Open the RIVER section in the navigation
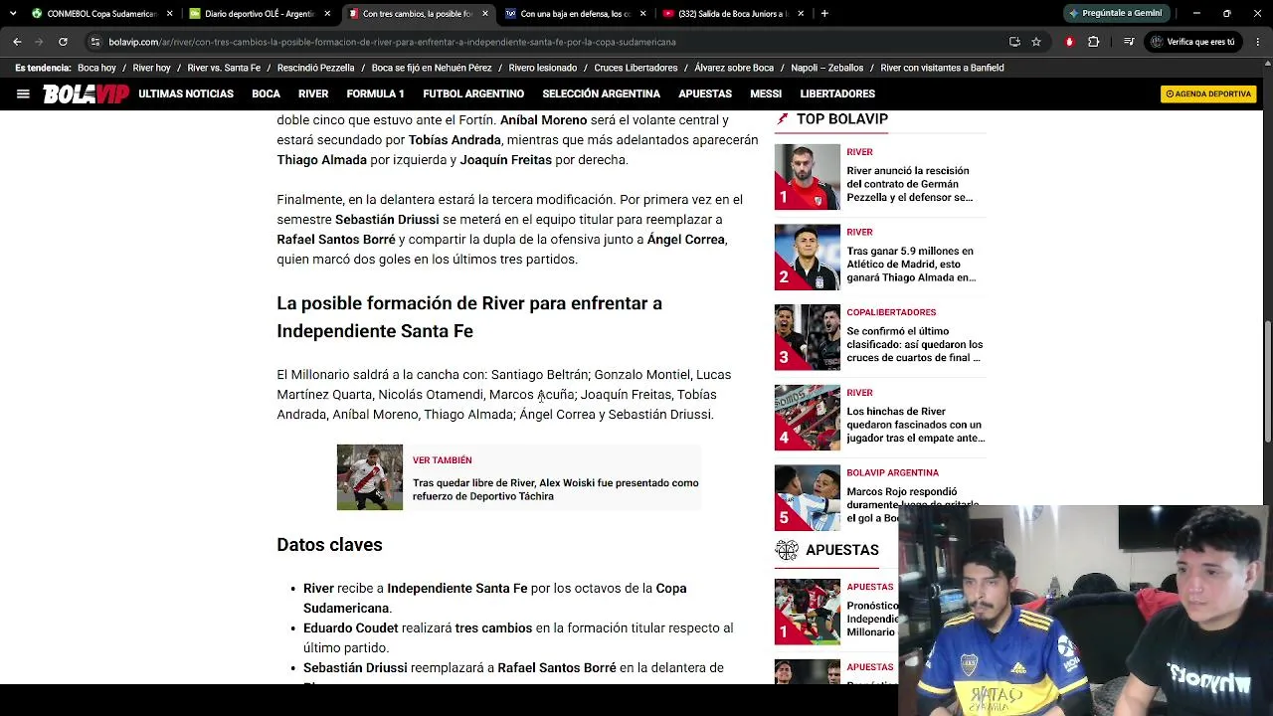 313,93
